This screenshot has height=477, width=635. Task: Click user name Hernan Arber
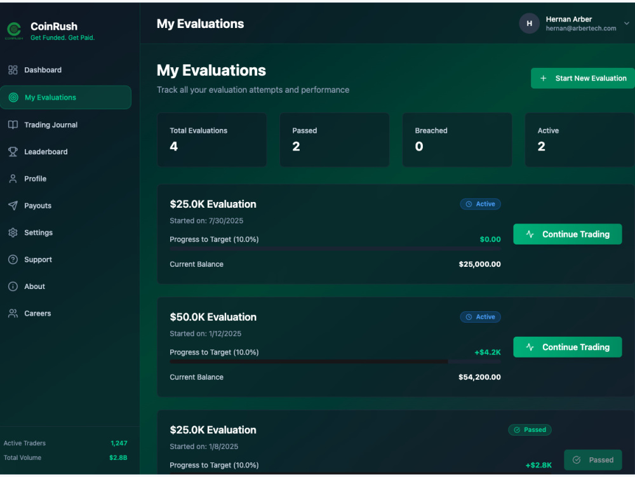click(x=568, y=19)
